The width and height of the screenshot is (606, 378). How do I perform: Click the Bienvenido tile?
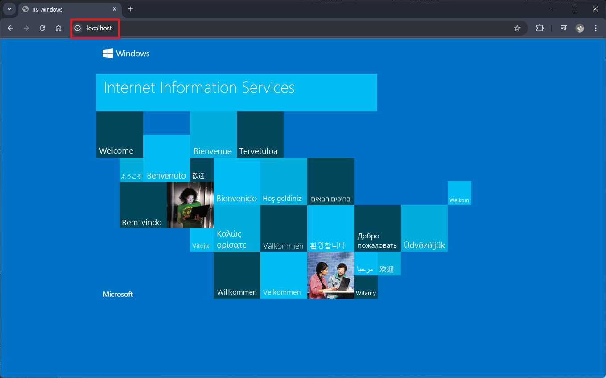click(237, 181)
